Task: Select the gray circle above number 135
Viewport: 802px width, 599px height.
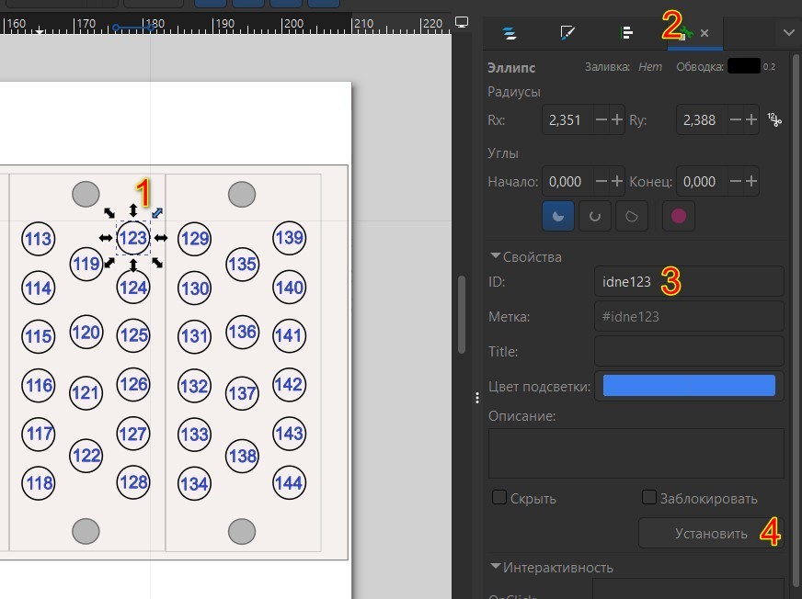Action: coord(241,194)
